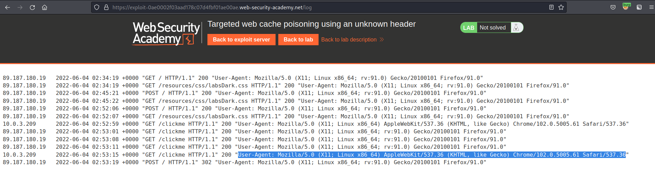Click the highlighted Chrome User-Agent log text
The image size is (655, 170).
[432, 155]
